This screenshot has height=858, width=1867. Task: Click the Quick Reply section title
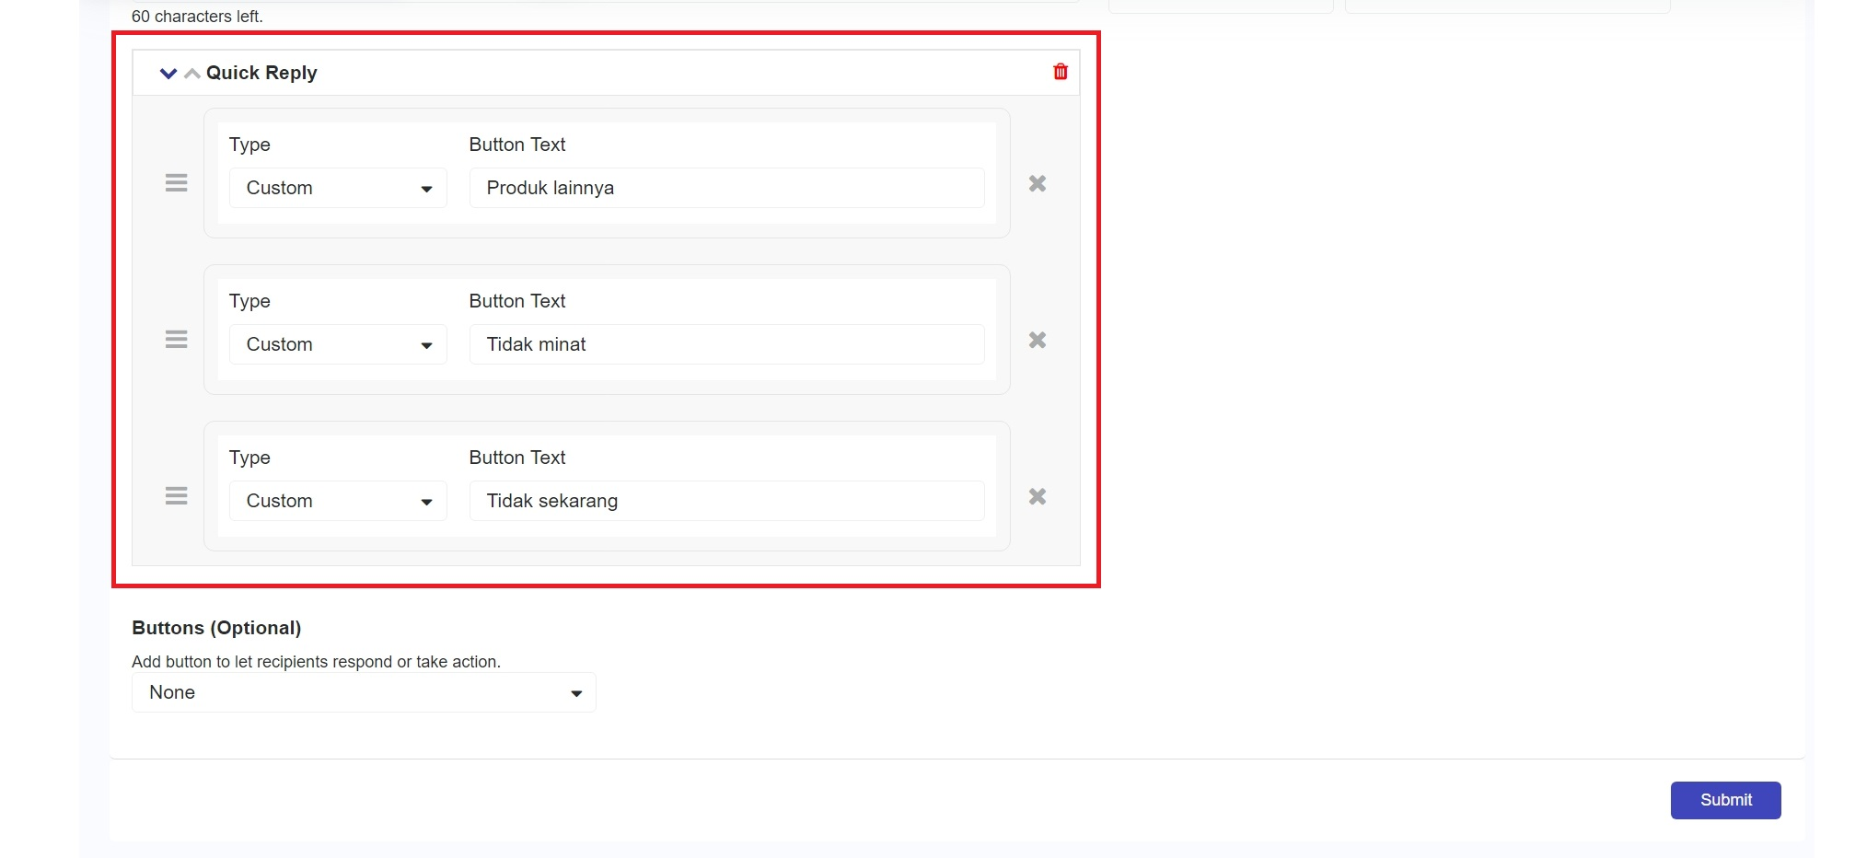point(261,73)
